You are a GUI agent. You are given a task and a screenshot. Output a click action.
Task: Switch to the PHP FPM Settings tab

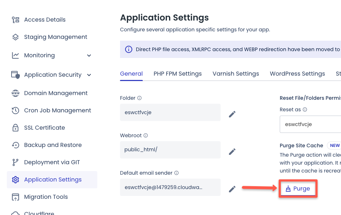coord(177,73)
